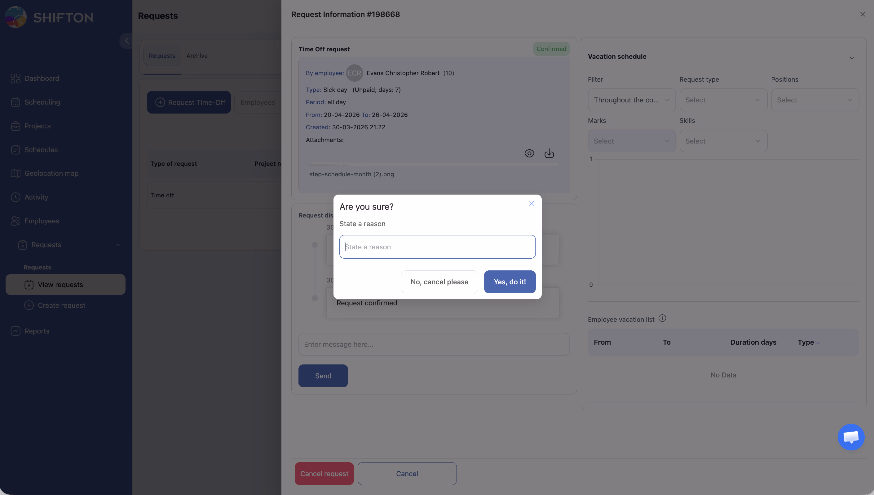Switch to the Archive tab
The height and width of the screenshot is (495, 874).
[x=197, y=56]
